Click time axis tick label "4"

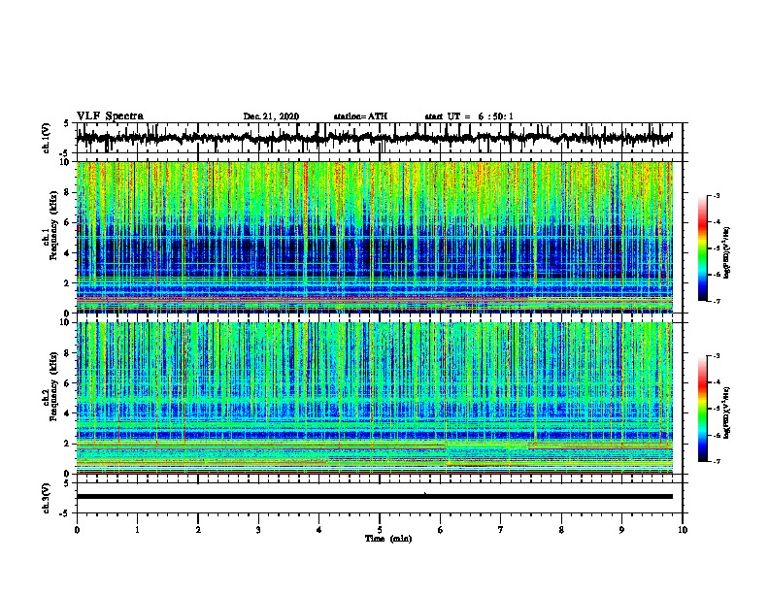click(x=319, y=530)
